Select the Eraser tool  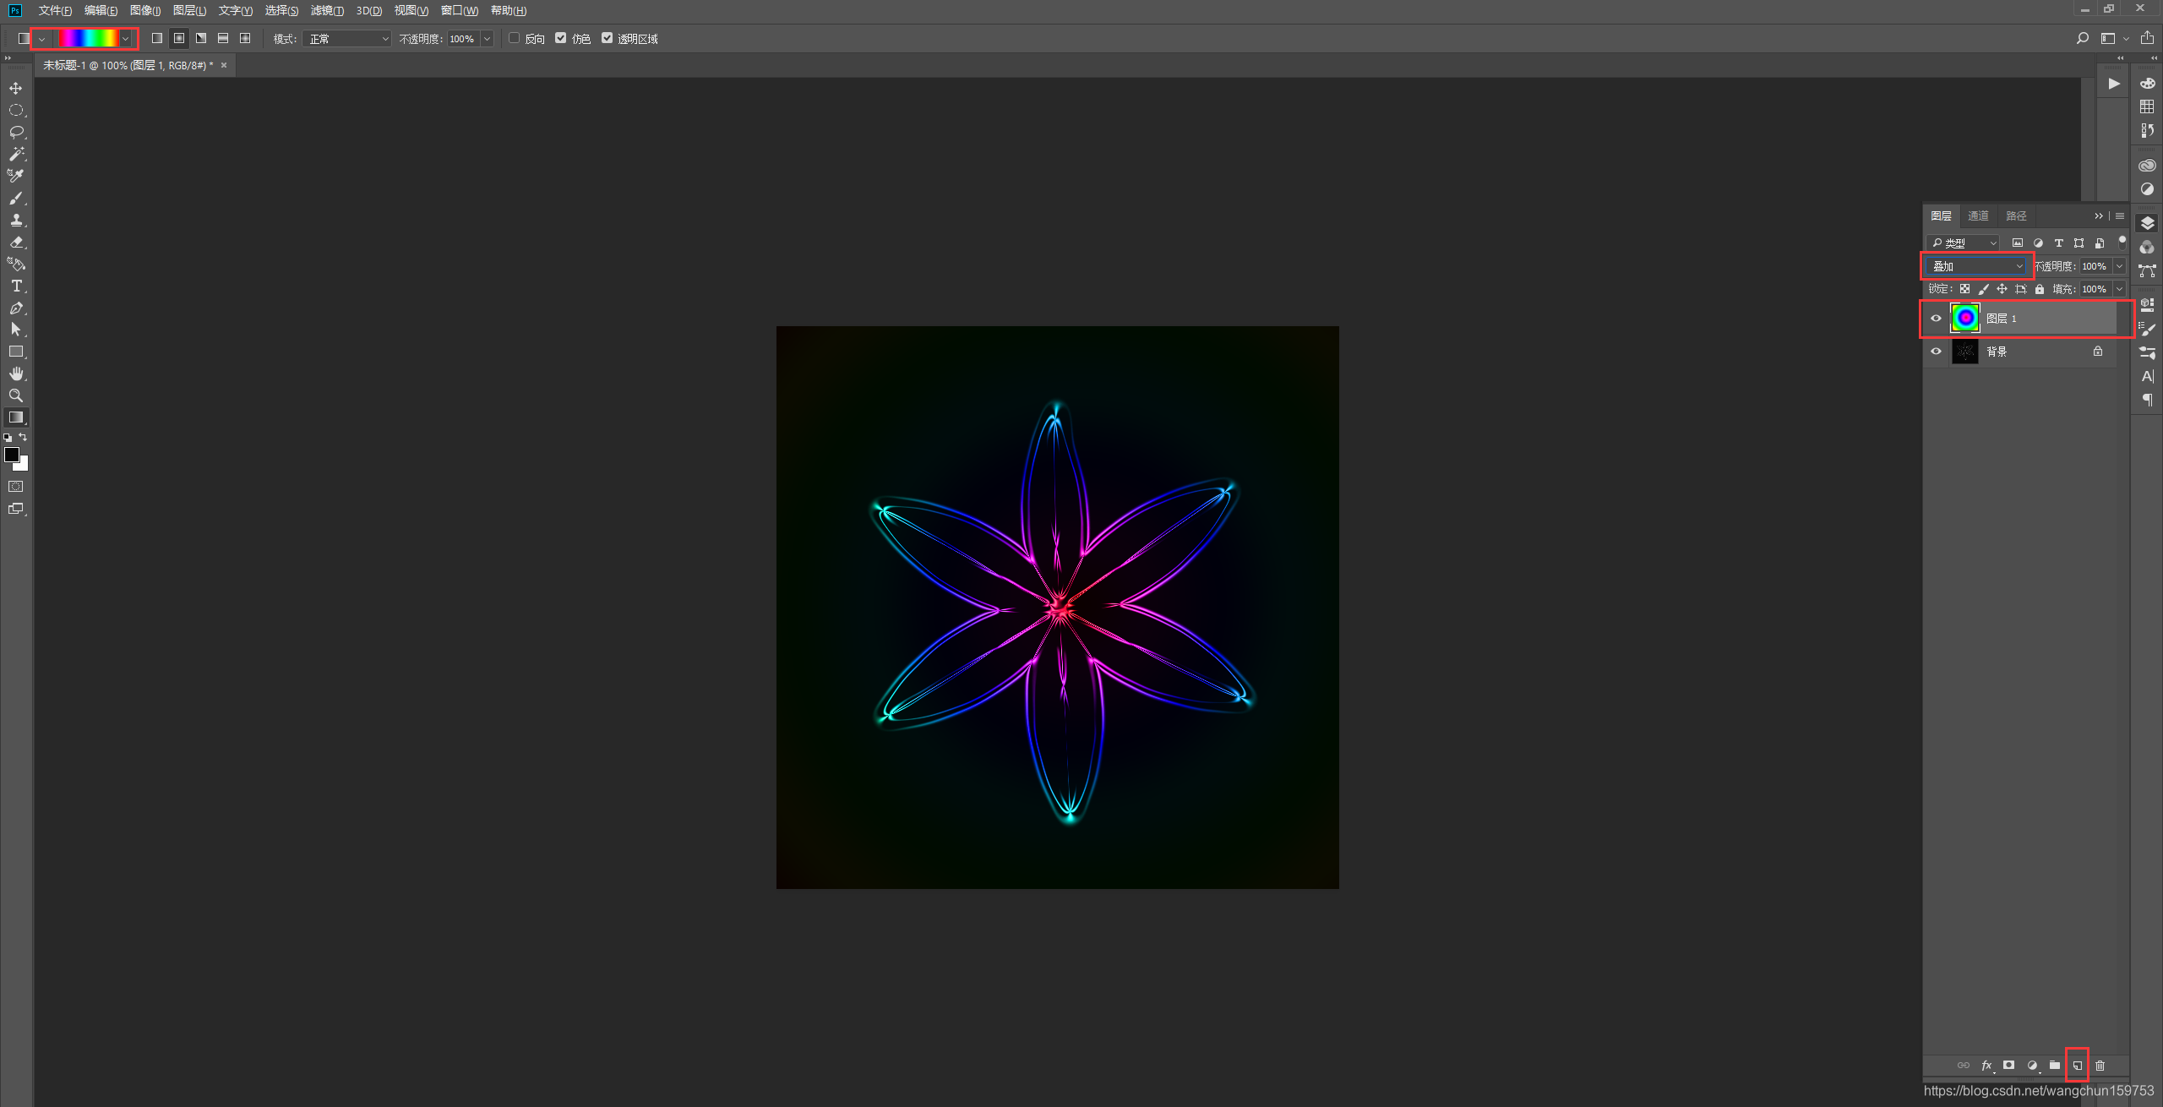coord(16,242)
